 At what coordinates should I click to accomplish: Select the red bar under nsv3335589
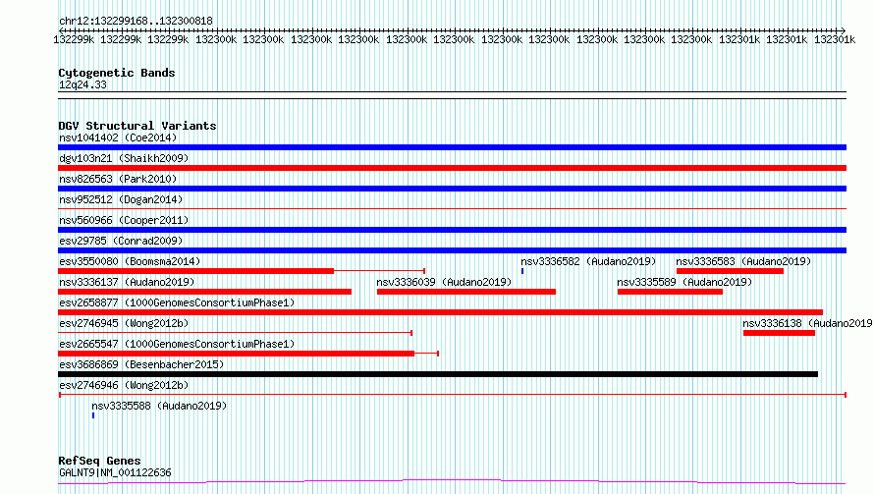670,292
